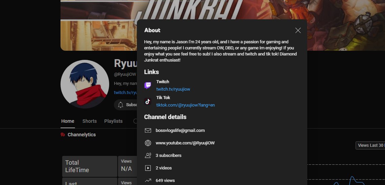This screenshot has width=385, height=185.
Task: Open the Twitch logo icon link
Action: click(148, 86)
